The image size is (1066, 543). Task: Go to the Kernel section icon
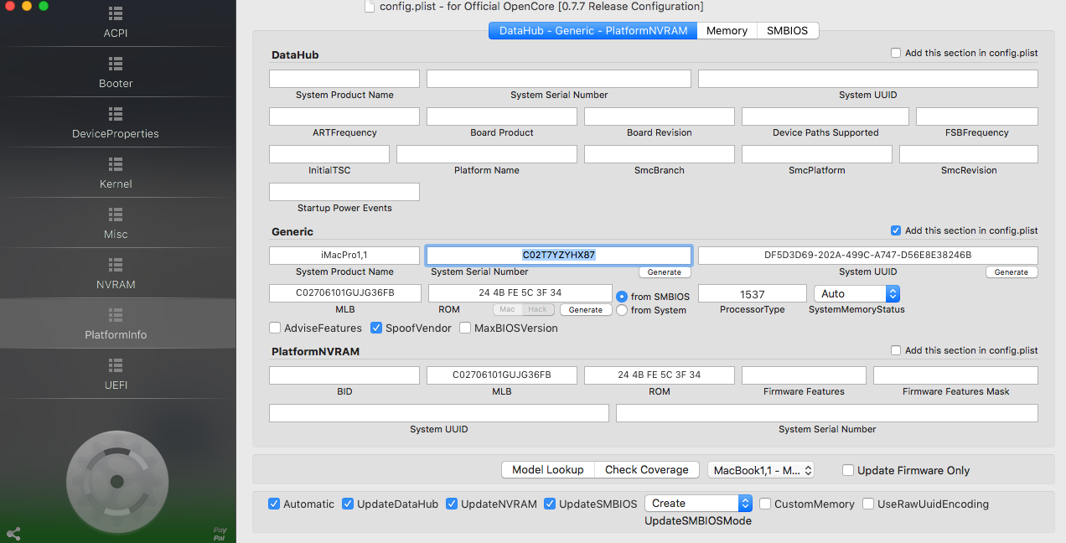pos(116,164)
